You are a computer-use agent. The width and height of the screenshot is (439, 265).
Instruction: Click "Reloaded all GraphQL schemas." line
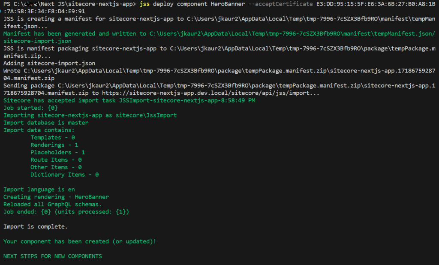tap(53, 204)
